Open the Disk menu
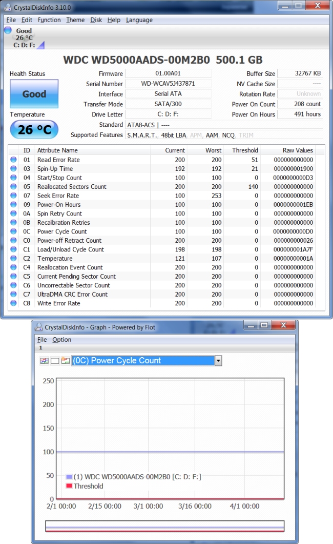333x544 pixels. click(x=96, y=20)
